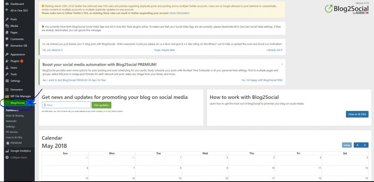
Task: Open Posts & Sharing submenu item
Action: pyautogui.click(x=15, y=116)
